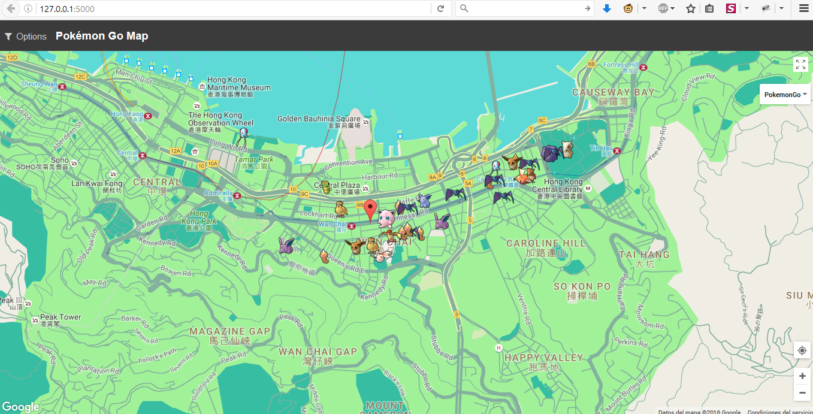This screenshot has width=813, height=414.
Task: Select the Pidgeotto marker
Action: pos(392,236)
